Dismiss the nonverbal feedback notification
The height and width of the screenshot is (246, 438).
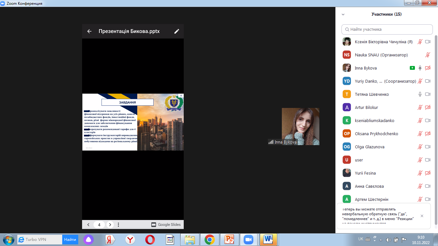pos(422,216)
